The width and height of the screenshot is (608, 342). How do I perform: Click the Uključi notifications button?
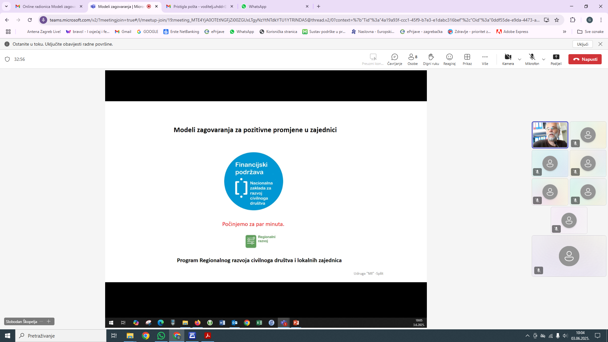(582, 44)
